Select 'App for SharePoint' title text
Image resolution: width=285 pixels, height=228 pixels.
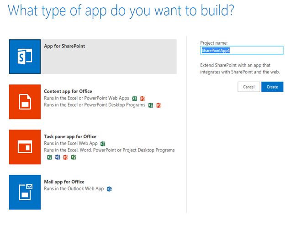[x=64, y=46]
